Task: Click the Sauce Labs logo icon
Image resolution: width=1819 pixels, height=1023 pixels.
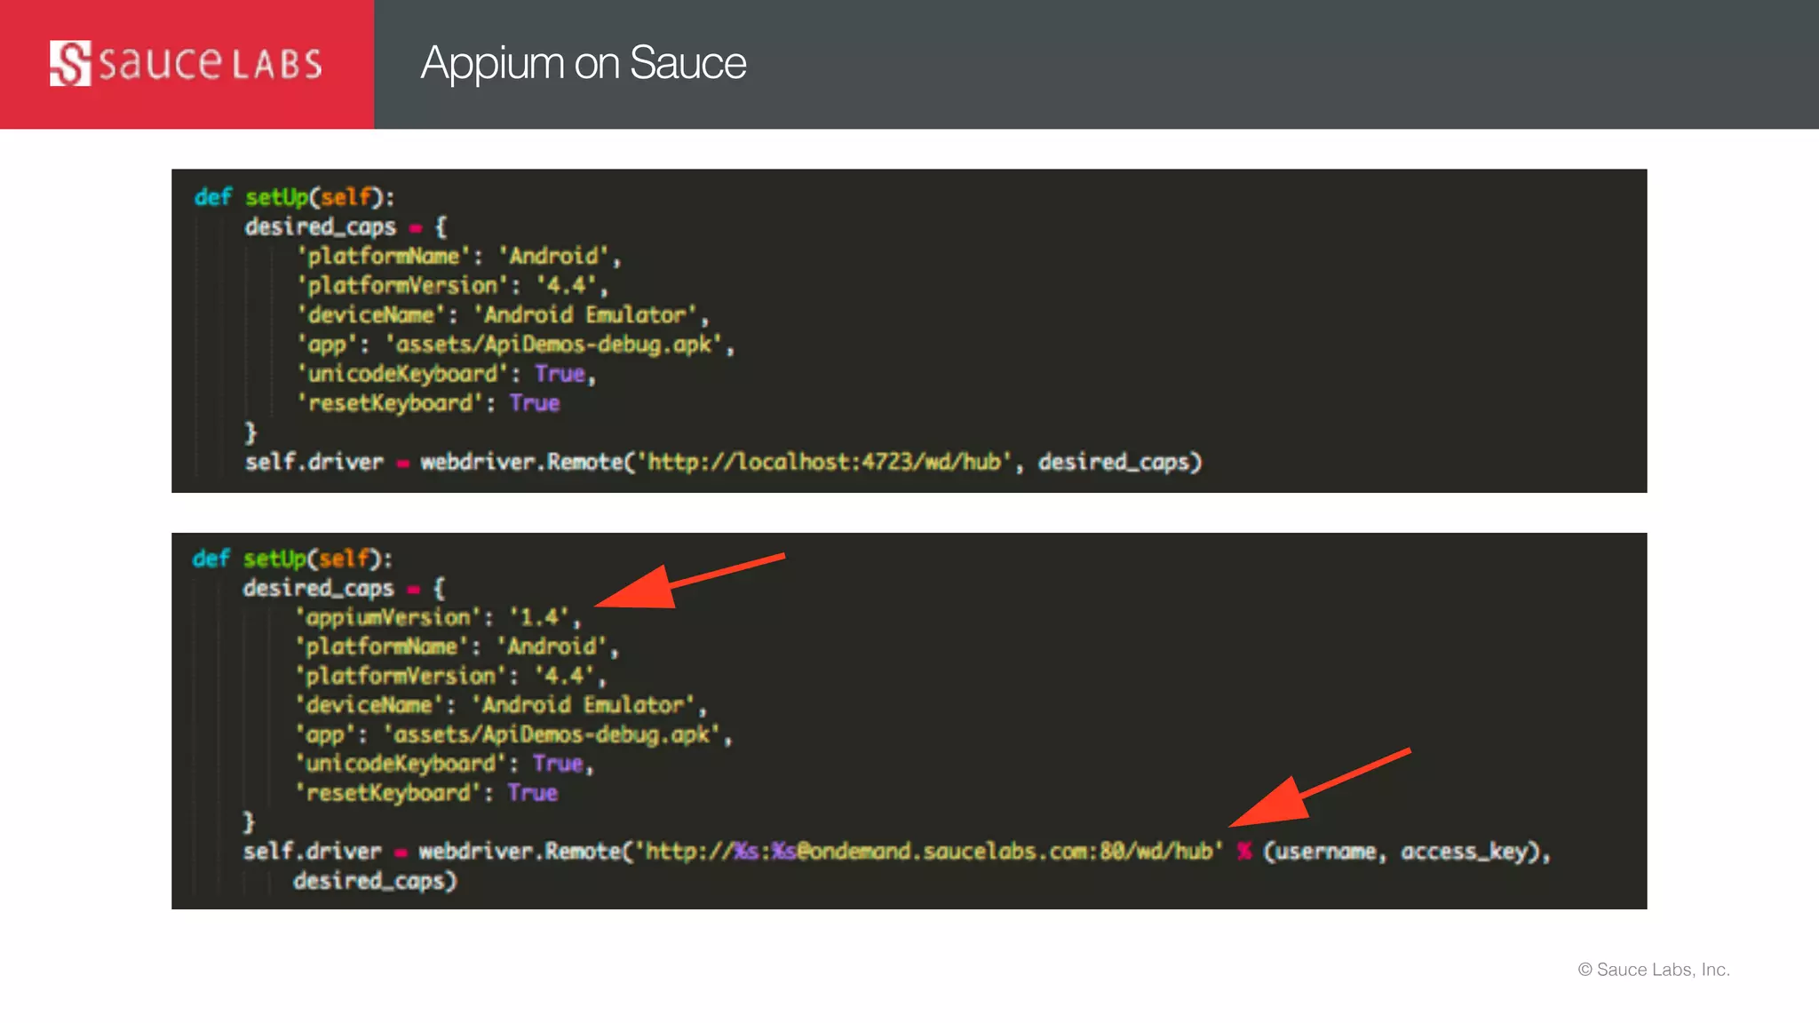Action: coord(70,63)
